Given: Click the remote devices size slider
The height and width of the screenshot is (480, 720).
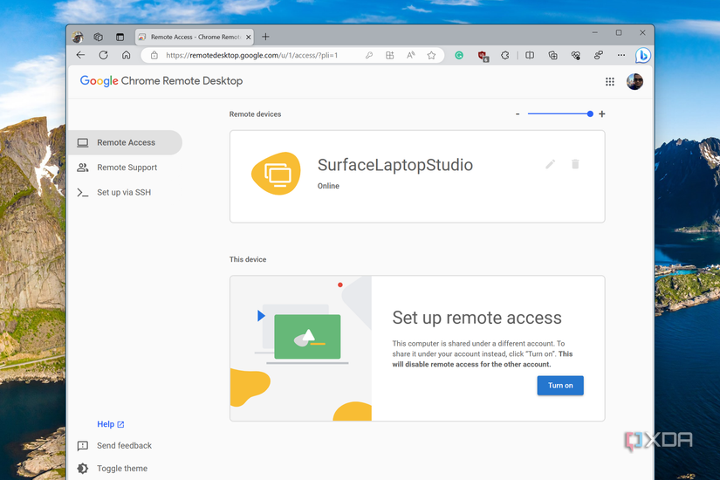Looking at the screenshot, I should [x=560, y=114].
